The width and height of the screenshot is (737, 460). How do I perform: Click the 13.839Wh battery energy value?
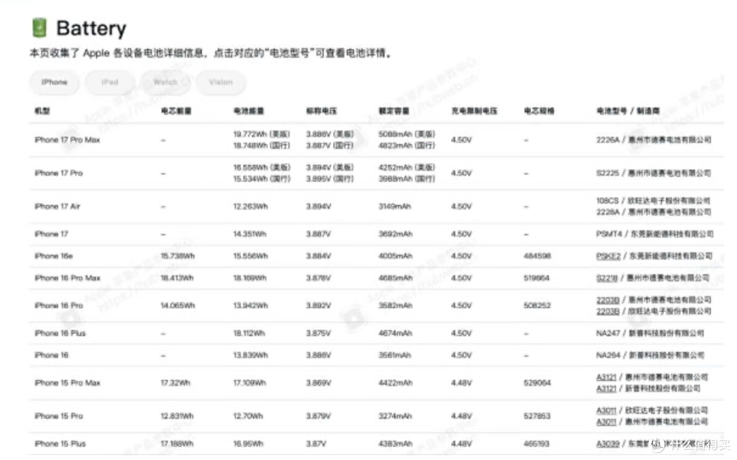[250, 355]
